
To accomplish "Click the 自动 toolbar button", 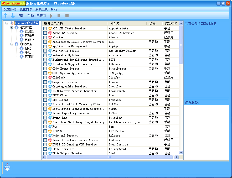I will pyautogui.click(x=21, y=16).
